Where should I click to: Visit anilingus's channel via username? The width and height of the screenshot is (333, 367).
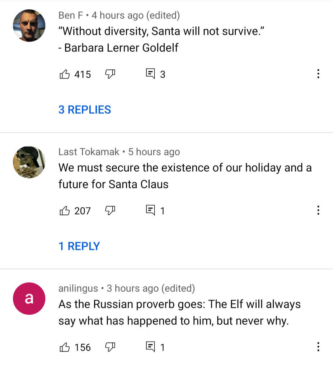(x=78, y=288)
